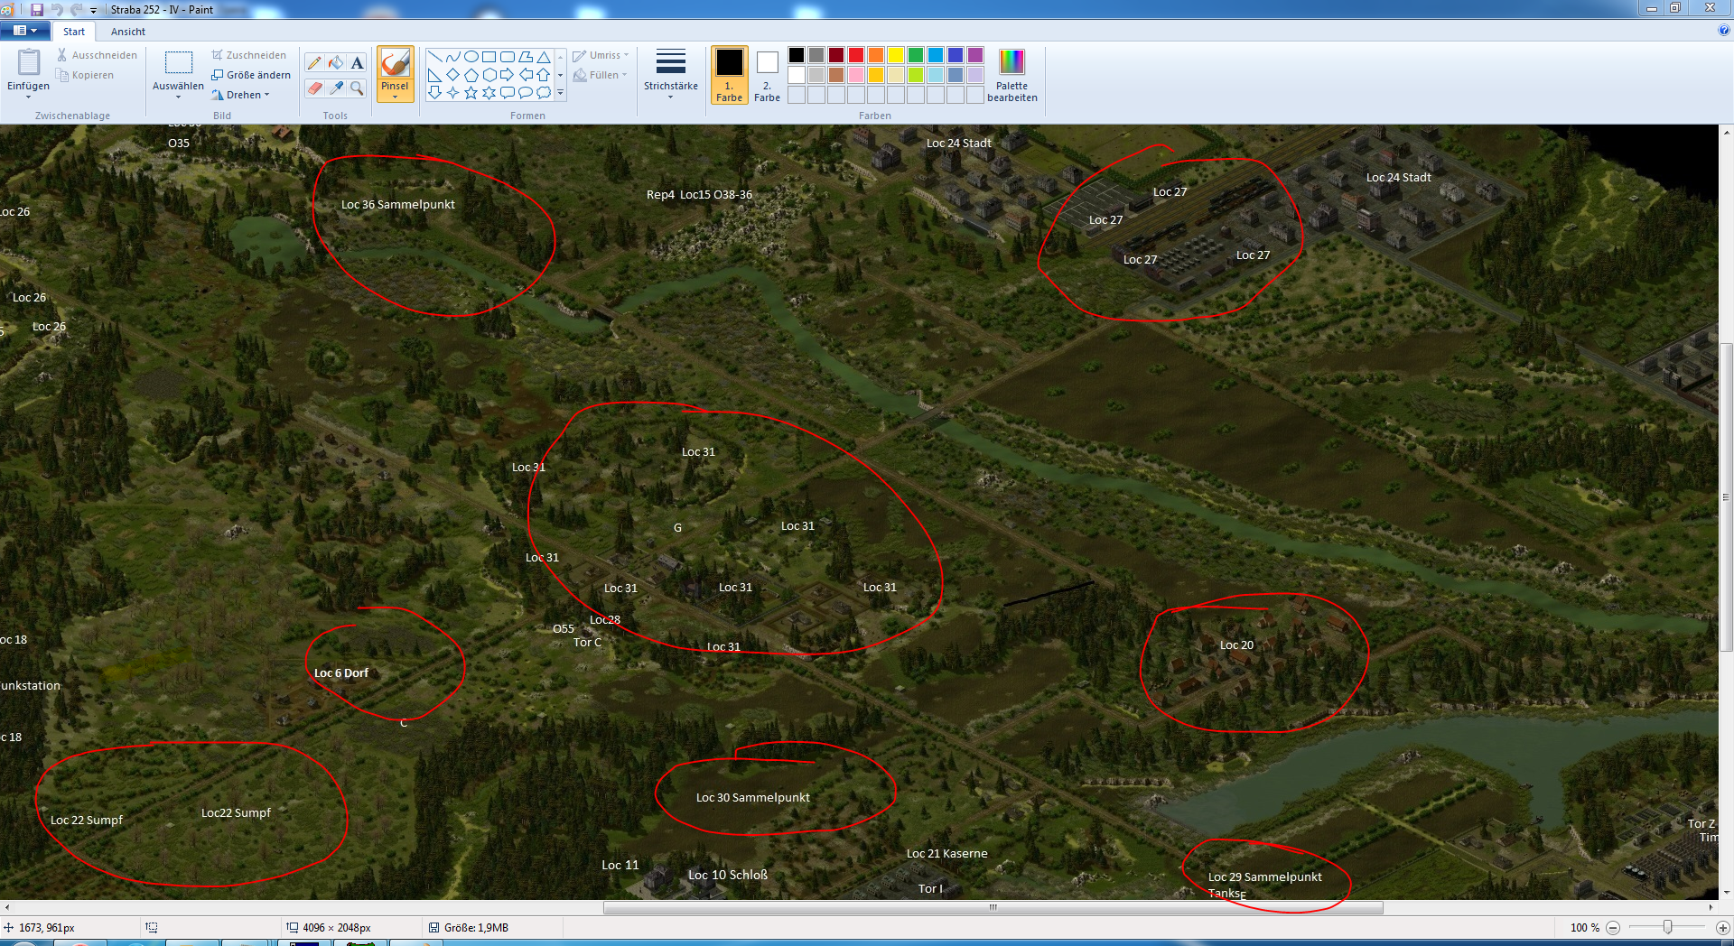1734x946 pixels.
Task: Pick the pink color swatch
Action: tap(856, 75)
